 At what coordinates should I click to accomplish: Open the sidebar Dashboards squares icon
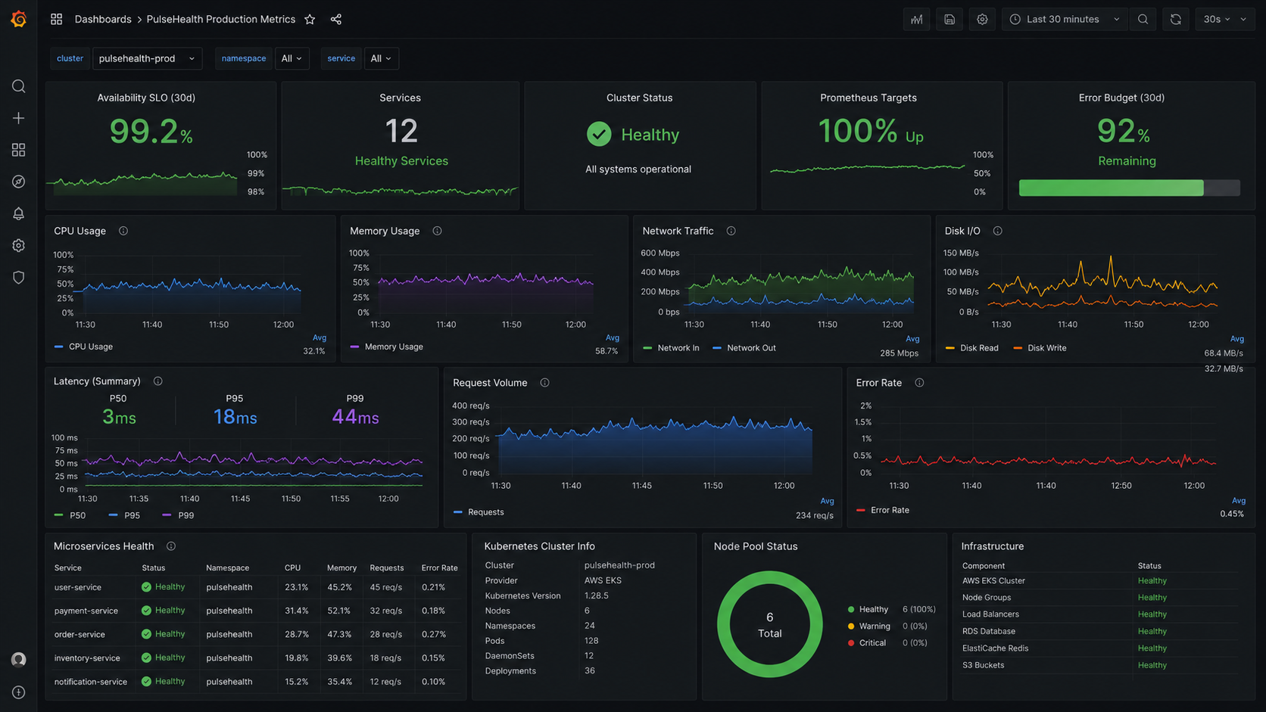click(x=19, y=150)
